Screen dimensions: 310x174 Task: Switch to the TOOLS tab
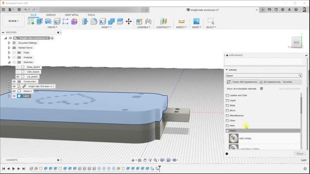click(91, 15)
